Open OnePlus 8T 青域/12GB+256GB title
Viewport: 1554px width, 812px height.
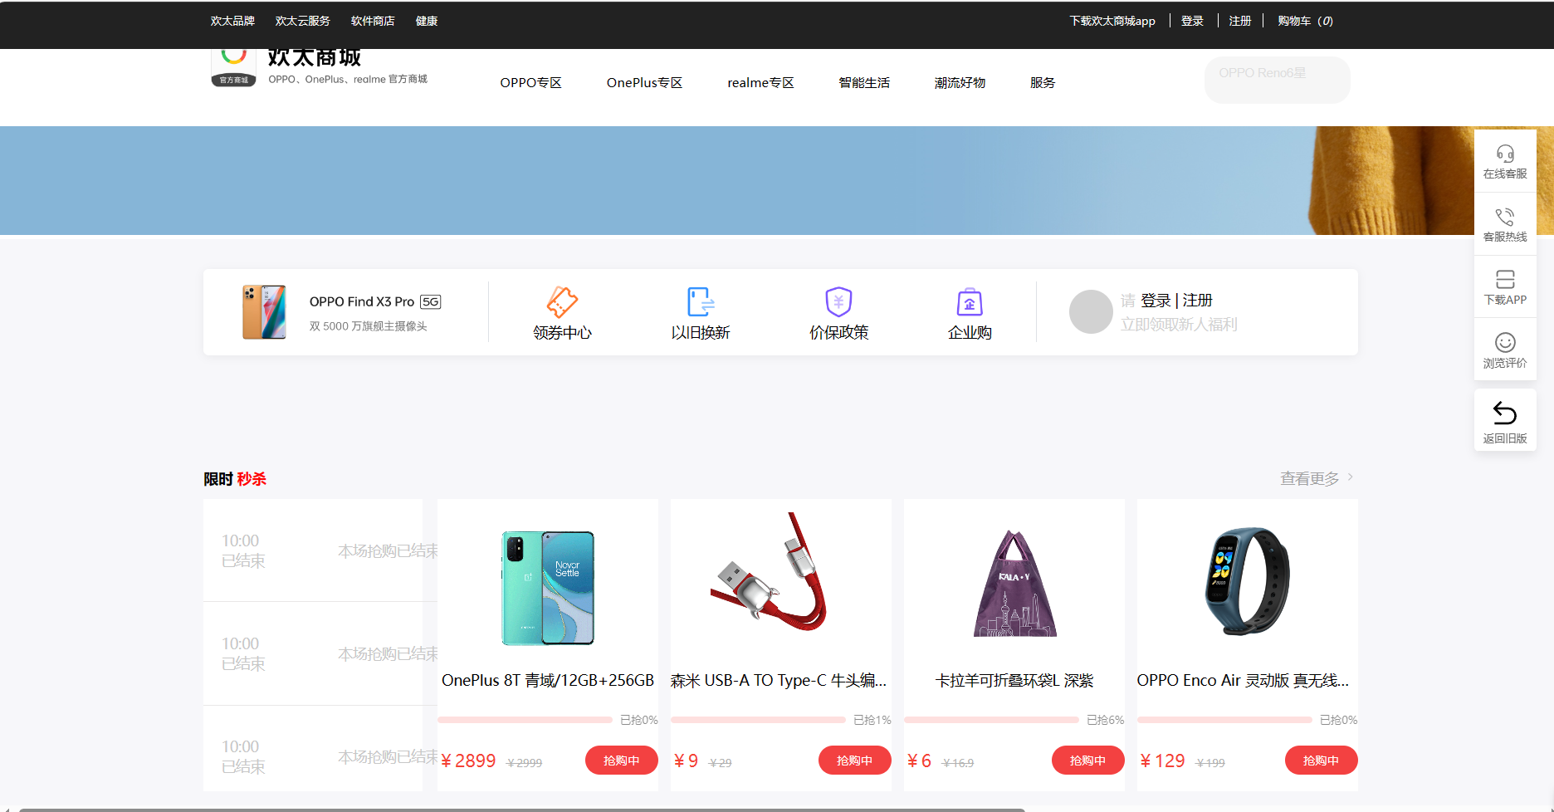click(x=548, y=681)
